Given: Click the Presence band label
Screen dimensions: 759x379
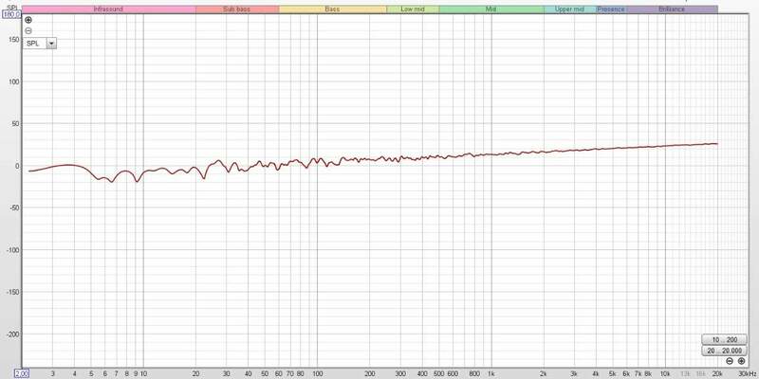Looking at the screenshot, I should click(610, 9).
